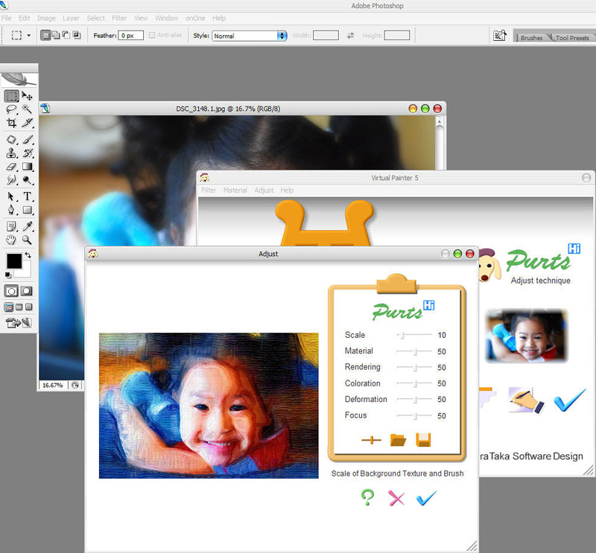Image resolution: width=596 pixels, height=553 pixels.
Task: Select the History Brush tool
Action: tap(27, 153)
